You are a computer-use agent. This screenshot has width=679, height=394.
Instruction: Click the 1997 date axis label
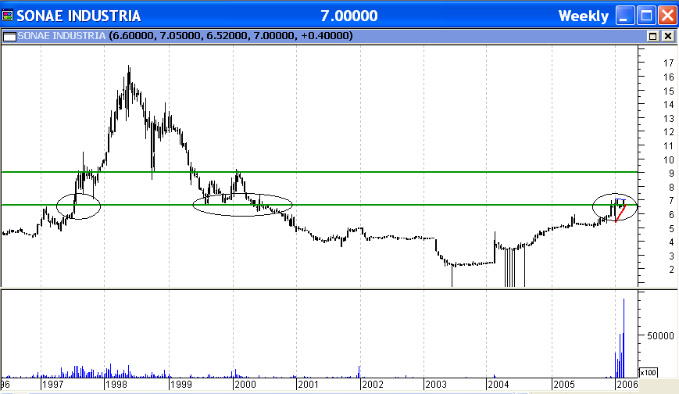[x=53, y=385]
